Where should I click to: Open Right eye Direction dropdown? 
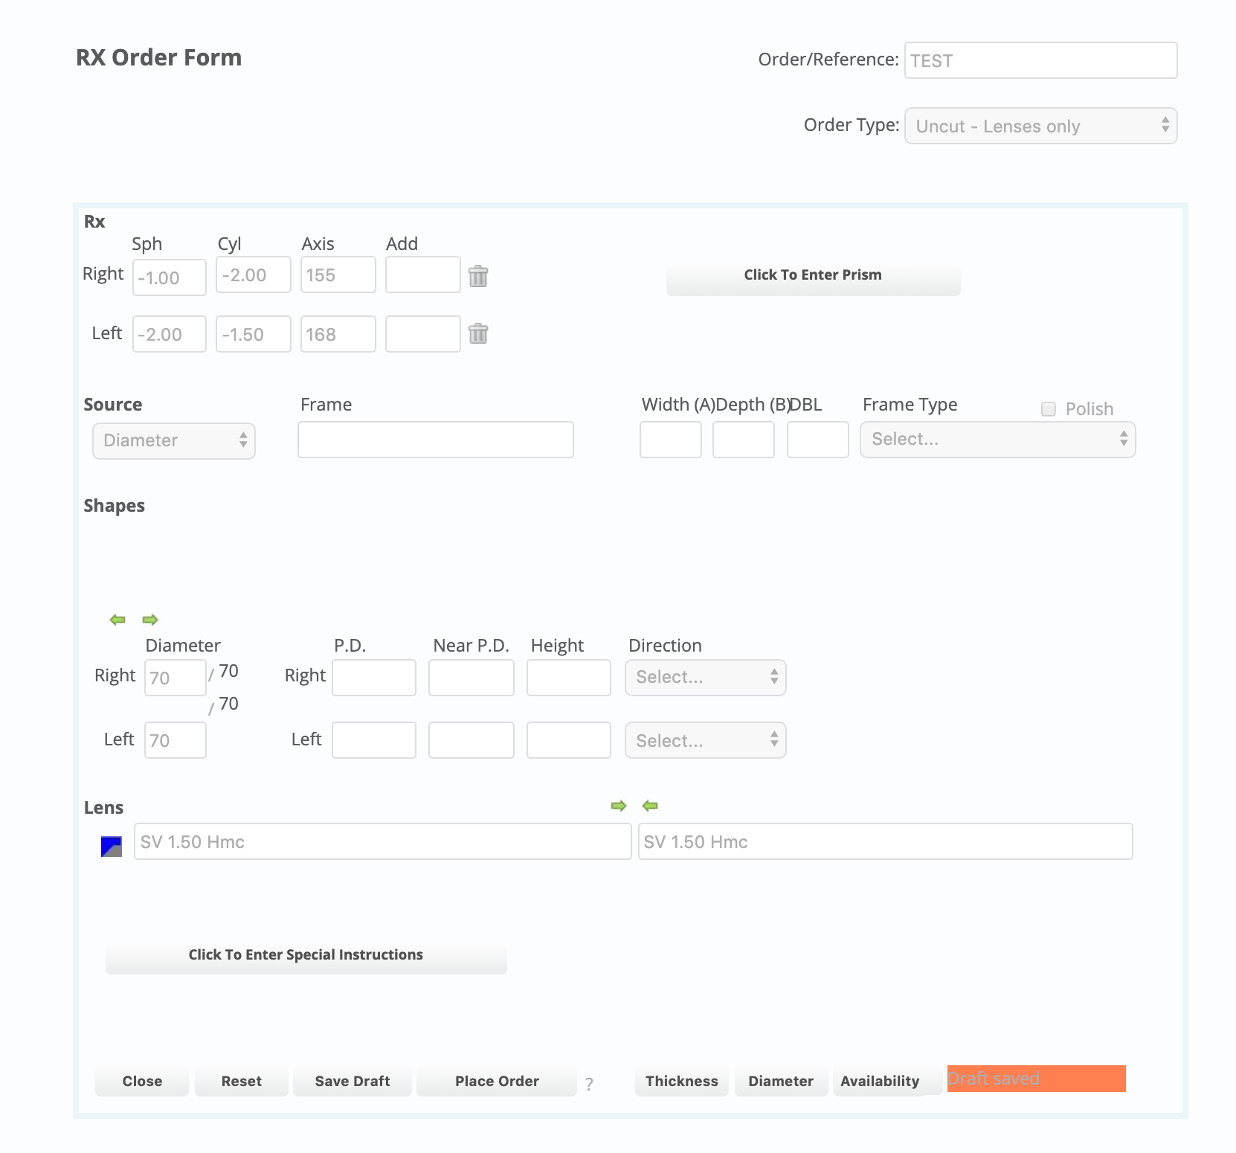[x=705, y=677]
